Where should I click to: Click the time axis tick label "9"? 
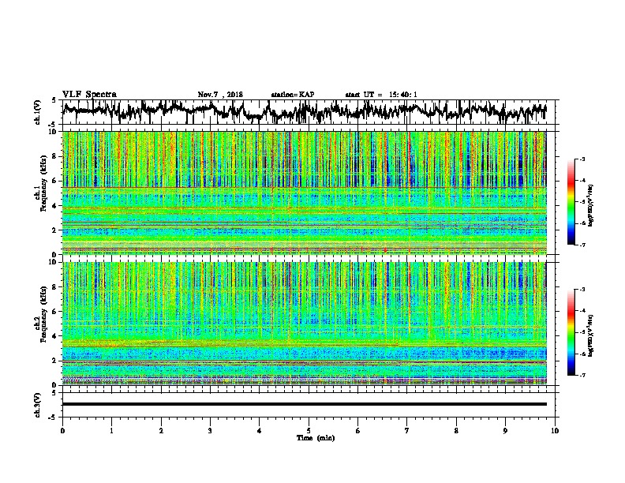coord(505,431)
